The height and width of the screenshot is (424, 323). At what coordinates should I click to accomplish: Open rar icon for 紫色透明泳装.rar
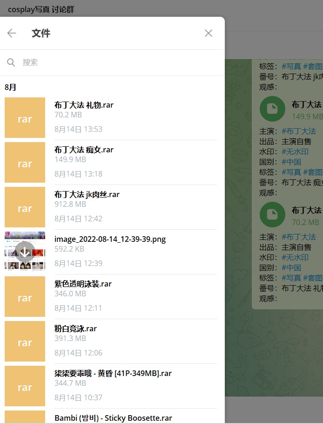[25, 297]
